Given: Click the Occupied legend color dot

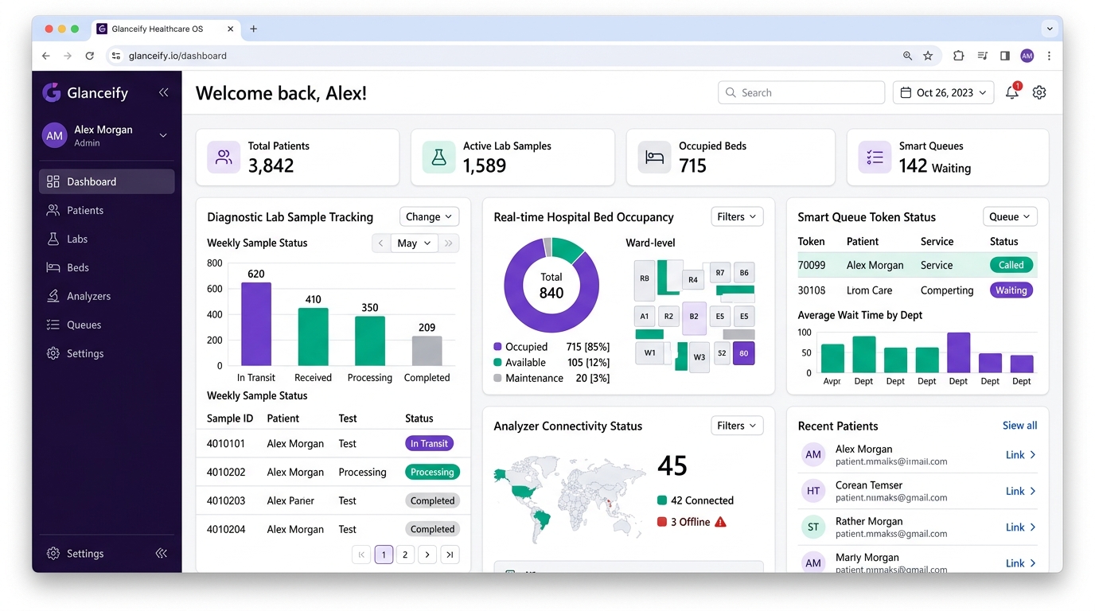Looking at the screenshot, I should 497,347.
